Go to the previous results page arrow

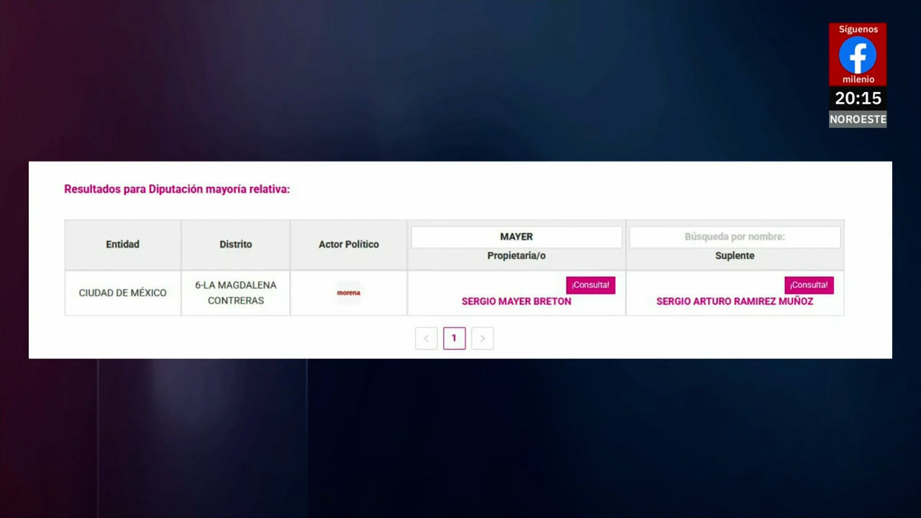[x=426, y=338]
